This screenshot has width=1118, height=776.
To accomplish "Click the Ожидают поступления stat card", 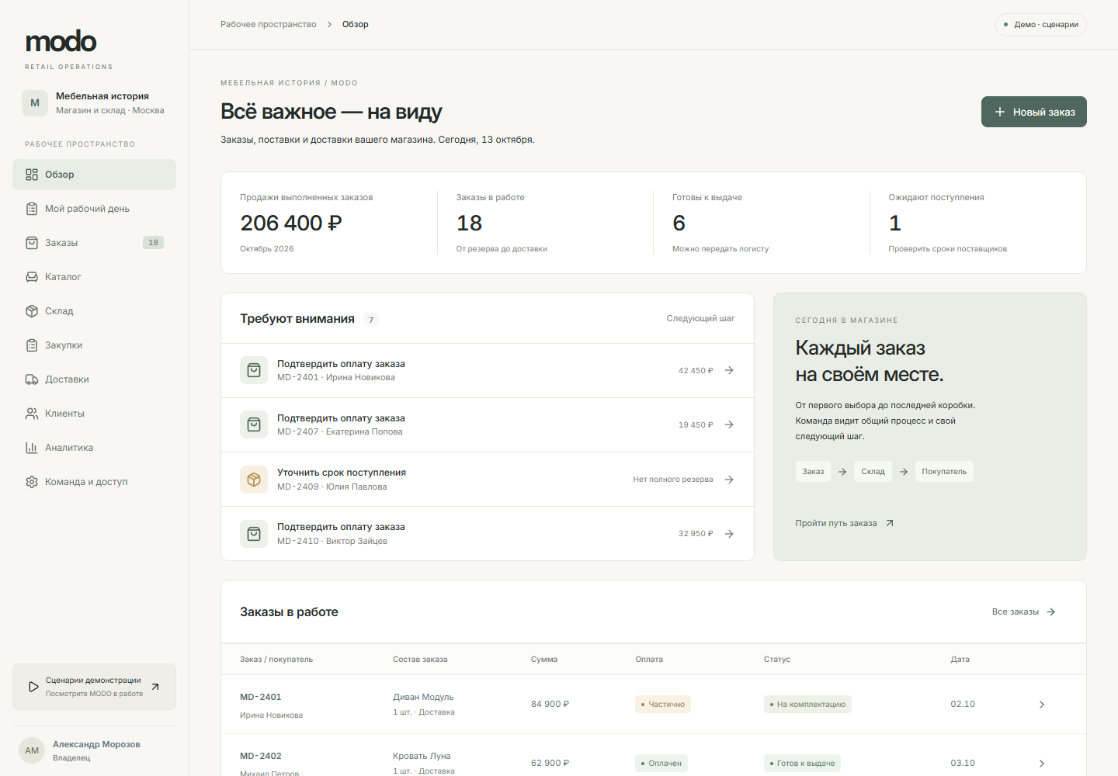I will point(978,223).
